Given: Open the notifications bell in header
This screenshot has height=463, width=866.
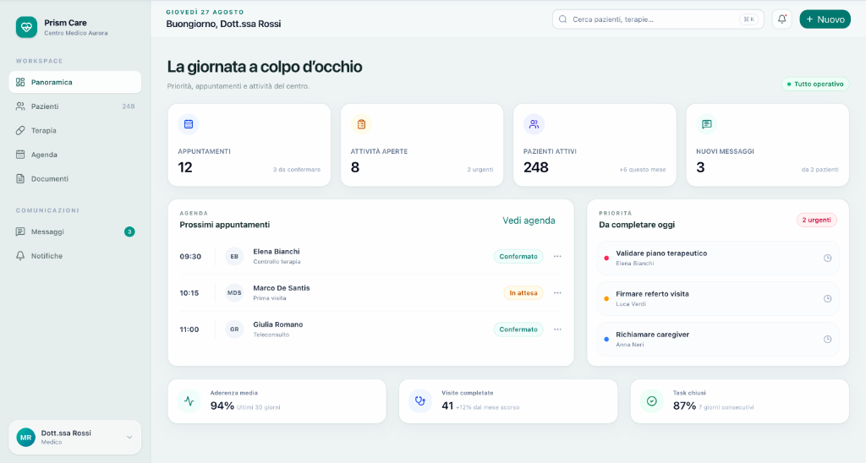Looking at the screenshot, I should point(781,19).
